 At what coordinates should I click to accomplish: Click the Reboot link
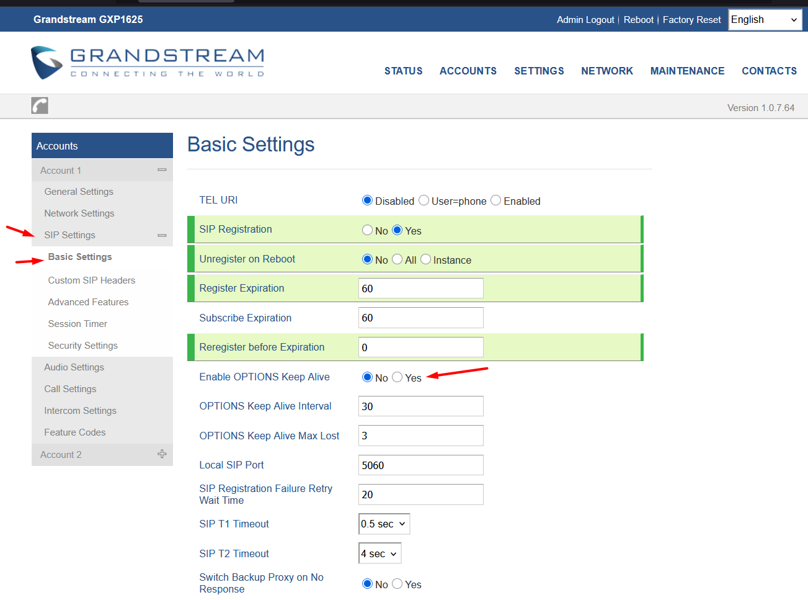click(639, 20)
